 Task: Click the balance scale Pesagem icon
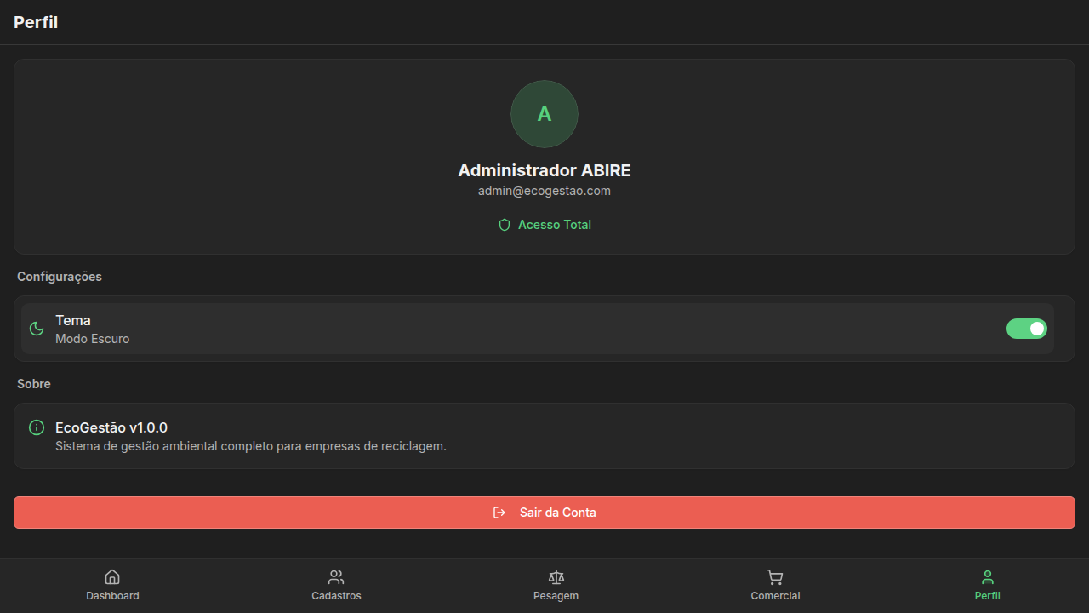556,577
